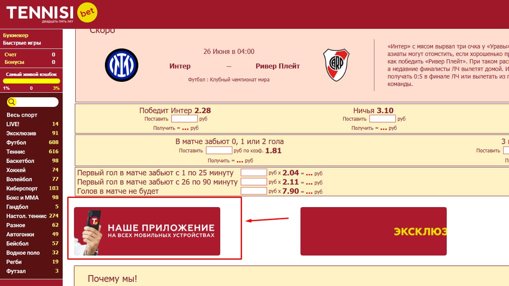Screen dimensions: 509x286
Task: Open the Регби category
Action: tap(32, 262)
